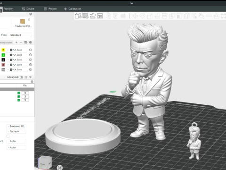This screenshot has width=226, height=170.
Task: Click the small icon beside bed plate thumbnail
Action: [29, 20]
